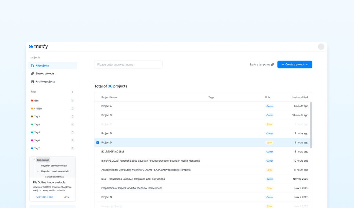Uncheck the selected Project D checkbox
Image resolution: width=354 pixels, height=208 pixels.
tap(98, 143)
